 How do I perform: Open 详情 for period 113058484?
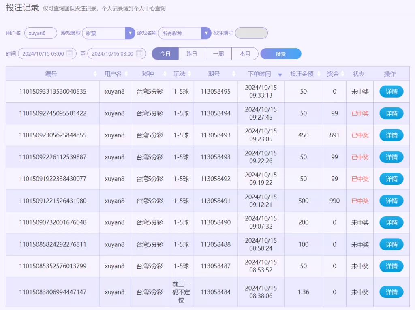click(391, 292)
